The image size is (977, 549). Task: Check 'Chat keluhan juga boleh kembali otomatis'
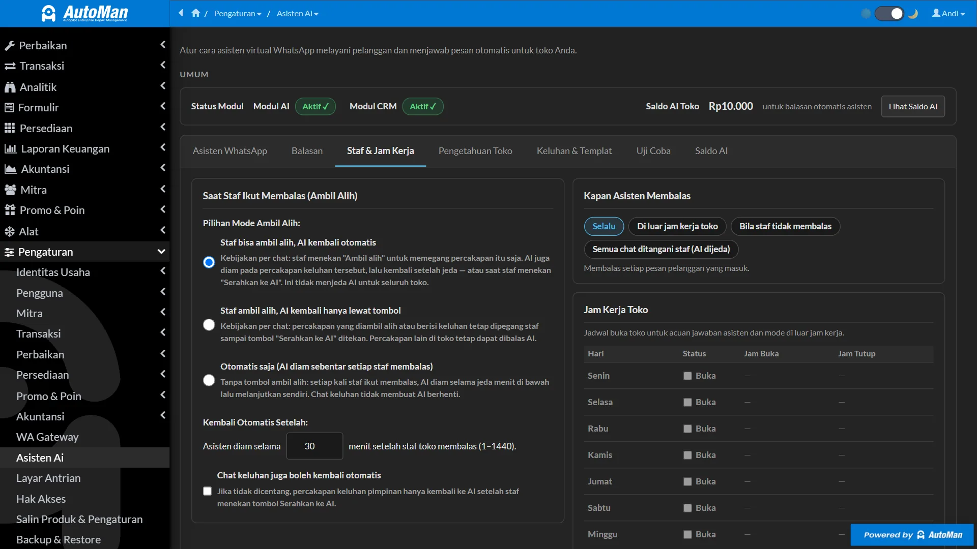(x=207, y=491)
